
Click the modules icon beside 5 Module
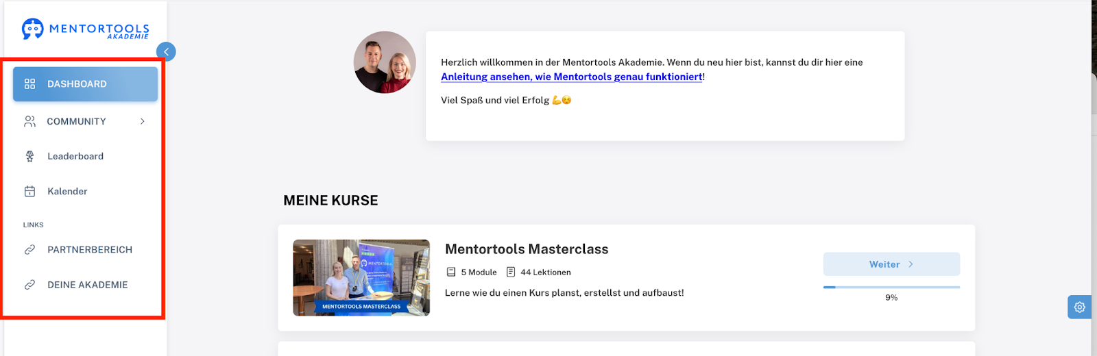451,272
